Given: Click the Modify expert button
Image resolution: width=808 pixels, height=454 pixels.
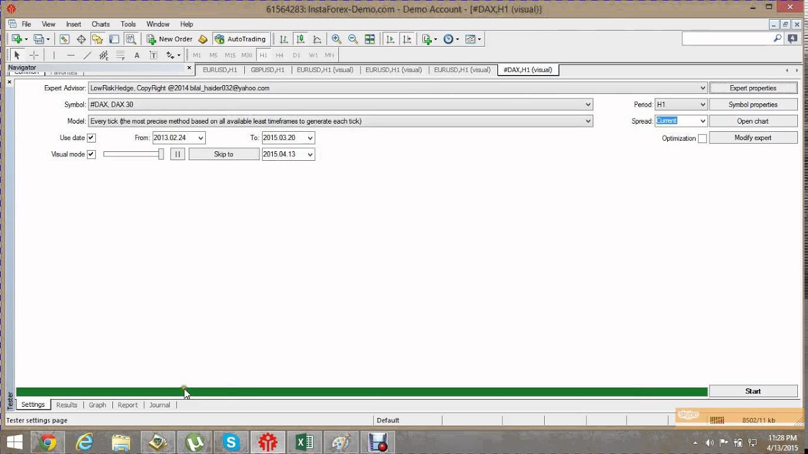Looking at the screenshot, I should [x=753, y=137].
